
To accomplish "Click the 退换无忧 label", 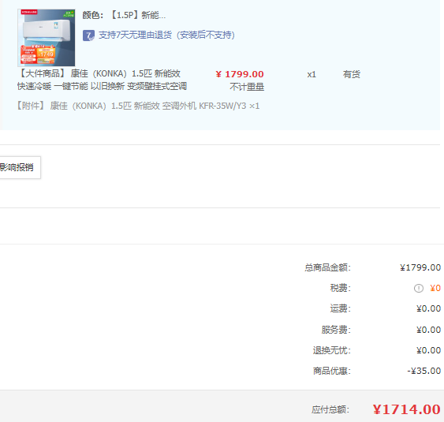I will coord(332,350).
